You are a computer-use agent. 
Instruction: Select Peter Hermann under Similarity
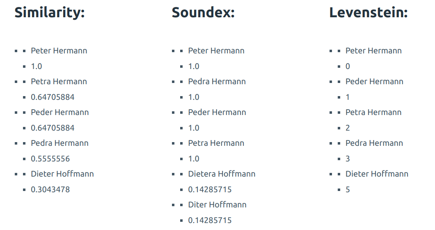[59, 51]
